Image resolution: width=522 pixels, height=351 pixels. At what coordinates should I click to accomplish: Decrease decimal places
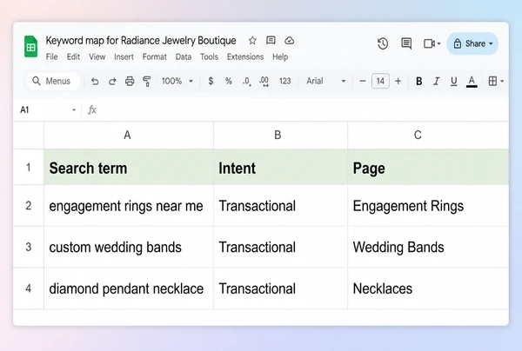pos(246,81)
